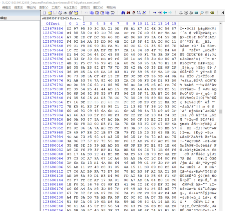Click first byte 3A in row 123680000
Viewport: 225px width, 211px height.
pyautogui.click(x=69, y=141)
